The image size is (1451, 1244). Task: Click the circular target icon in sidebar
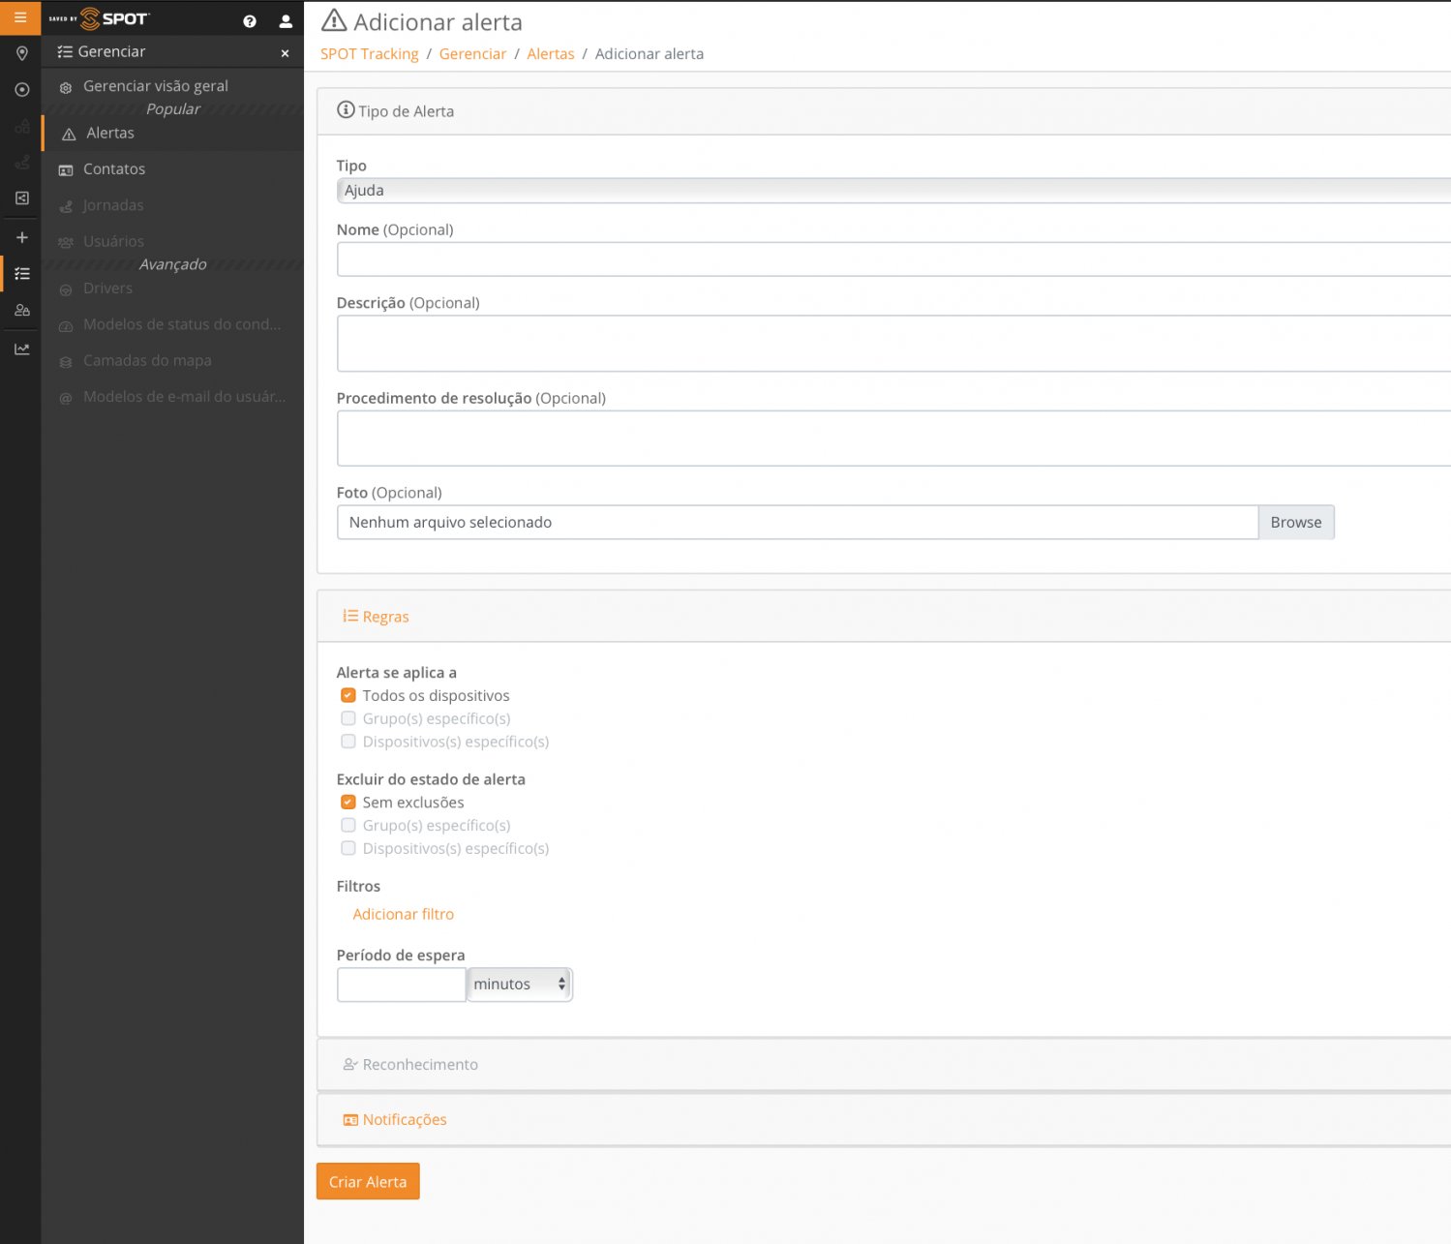(21, 89)
